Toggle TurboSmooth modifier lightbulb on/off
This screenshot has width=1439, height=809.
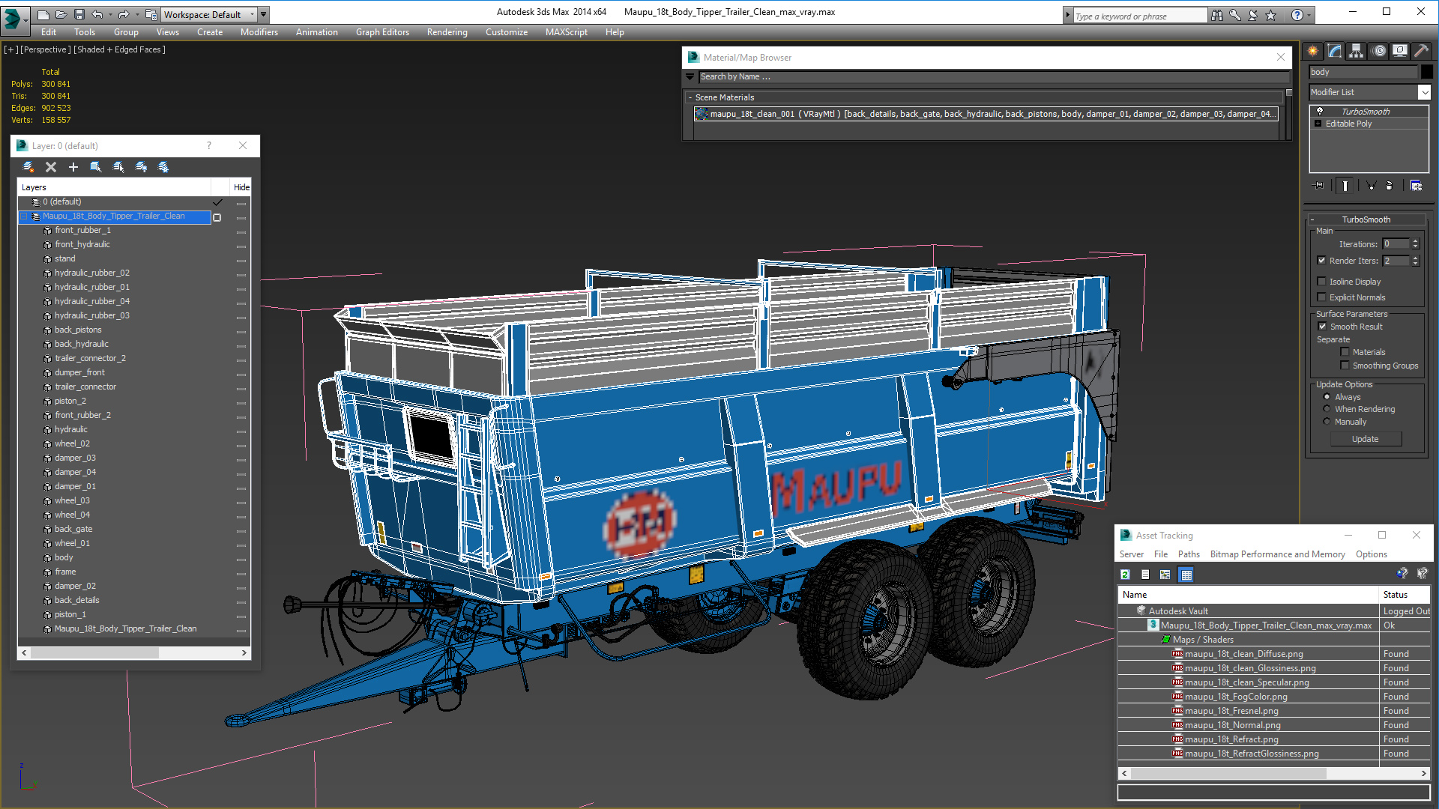coord(1320,111)
